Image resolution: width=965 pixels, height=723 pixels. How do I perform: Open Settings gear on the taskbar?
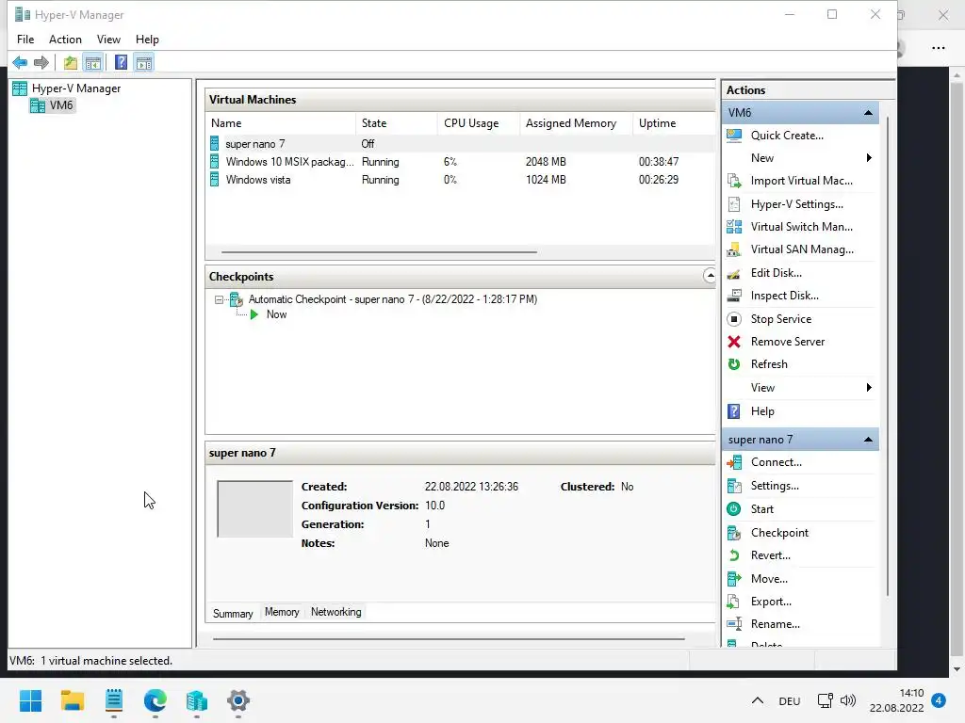click(238, 700)
